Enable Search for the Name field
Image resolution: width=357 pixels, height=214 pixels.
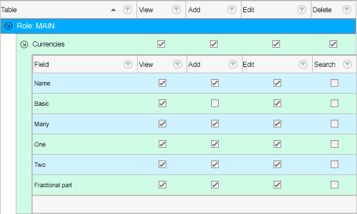pyautogui.click(x=334, y=83)
